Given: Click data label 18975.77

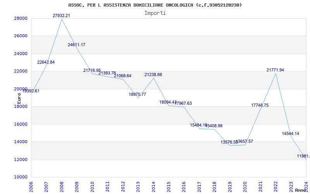Looking at the screenshot, I should [138, 94].
